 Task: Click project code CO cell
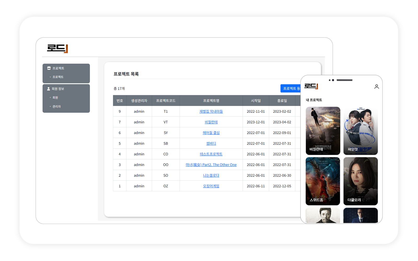click(x=166, y=154)
